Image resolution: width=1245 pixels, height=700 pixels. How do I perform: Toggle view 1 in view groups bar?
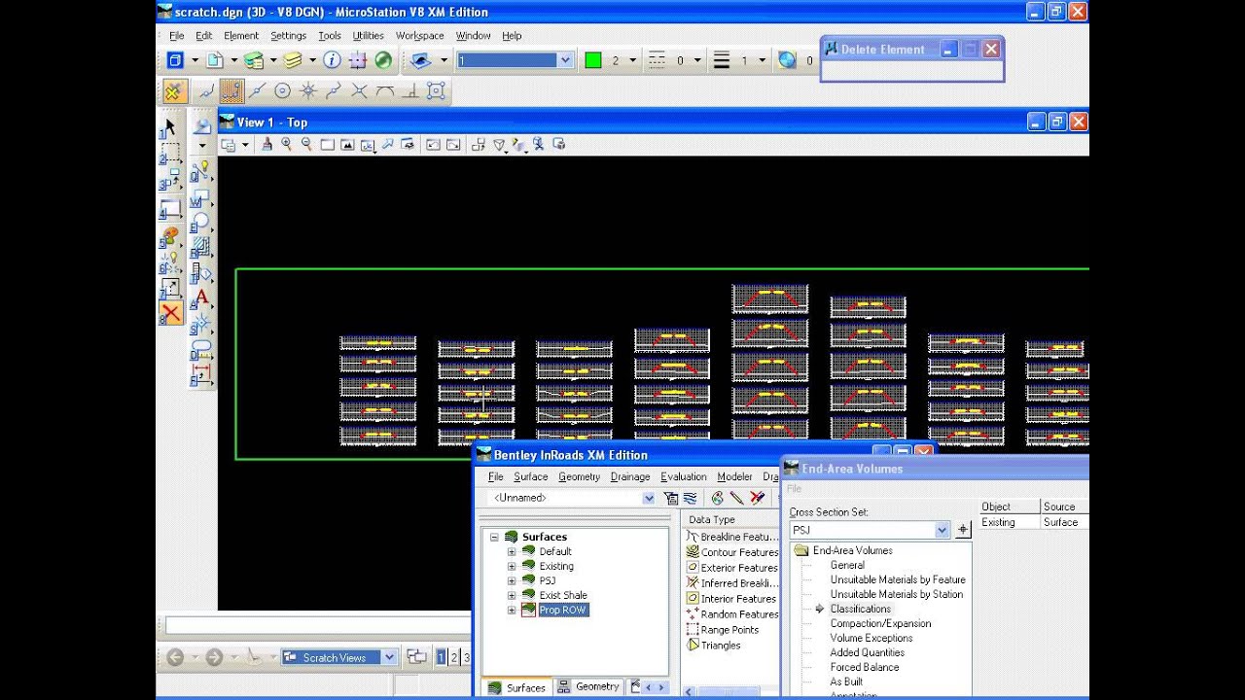(x=441, y=657)
